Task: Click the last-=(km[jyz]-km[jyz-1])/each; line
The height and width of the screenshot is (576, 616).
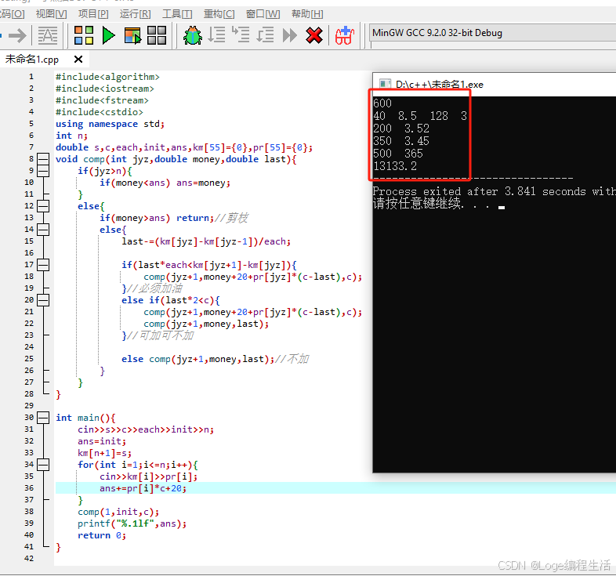Action: tap(206, 241)
